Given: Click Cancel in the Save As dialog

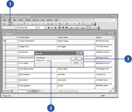Looking at the screenshot, I should [76, 63].
